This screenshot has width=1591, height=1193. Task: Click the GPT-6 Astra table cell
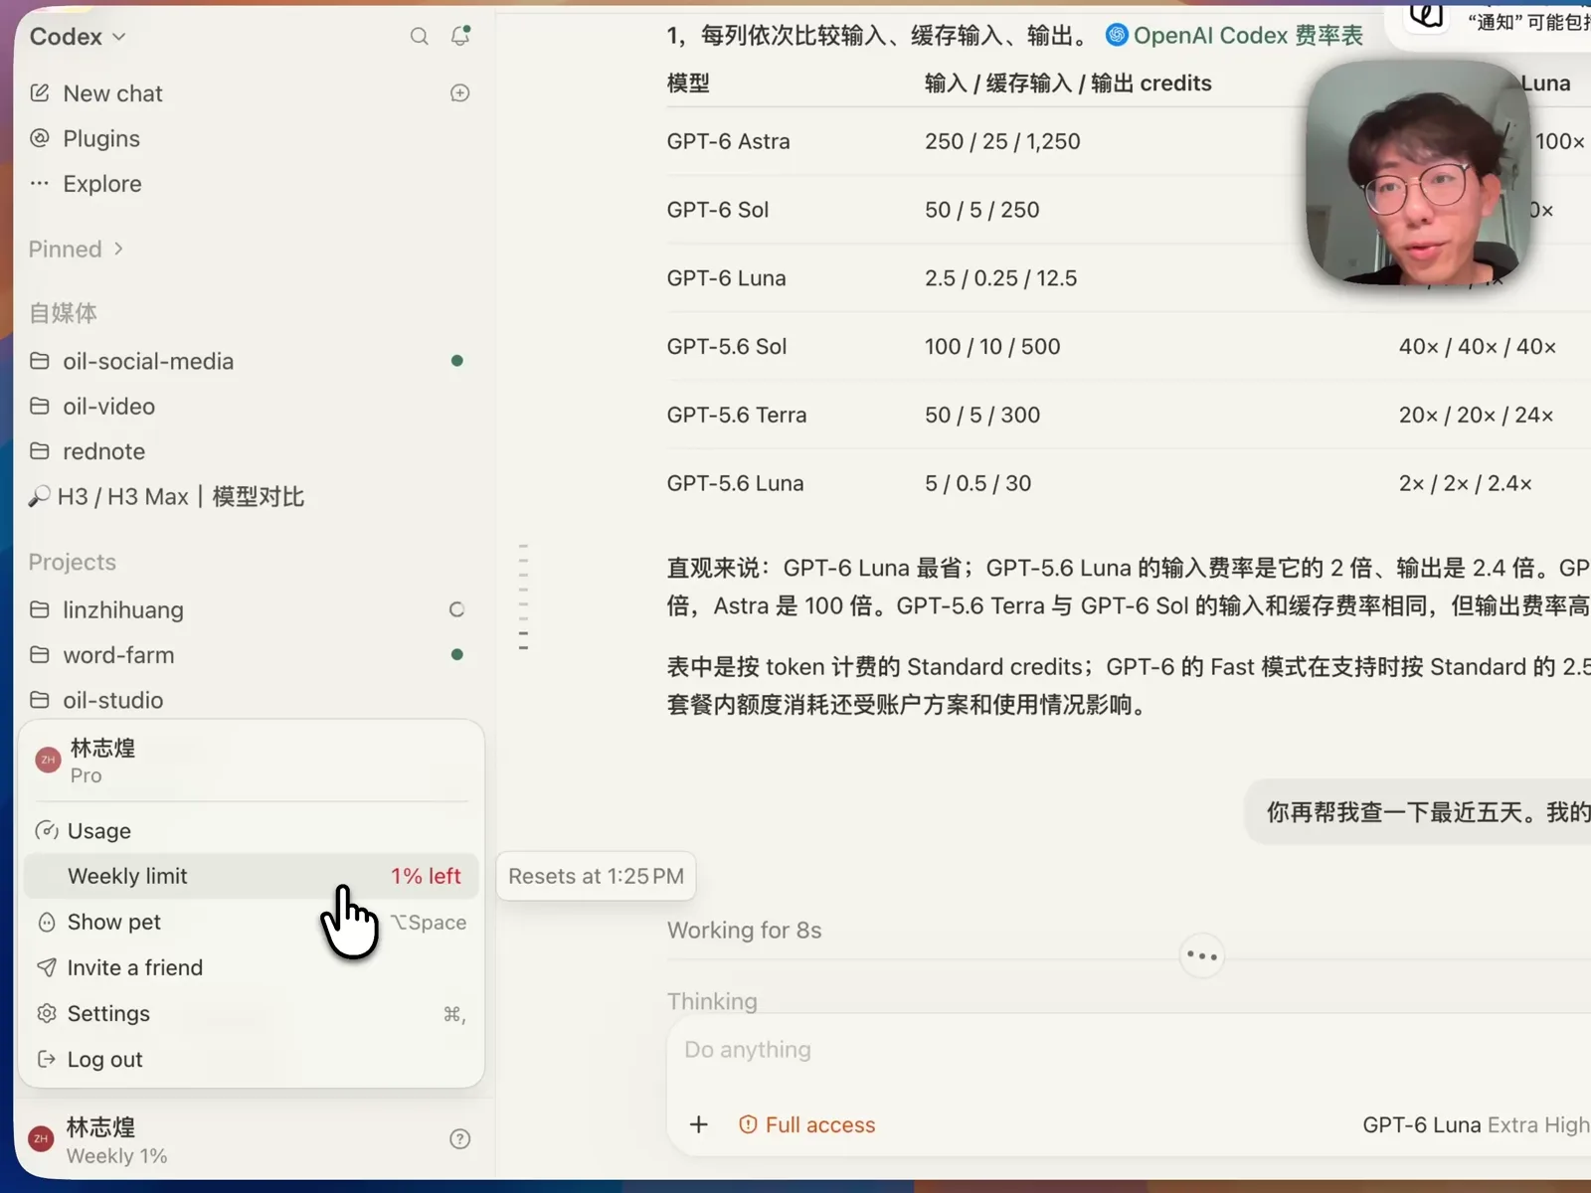(729, 141)
